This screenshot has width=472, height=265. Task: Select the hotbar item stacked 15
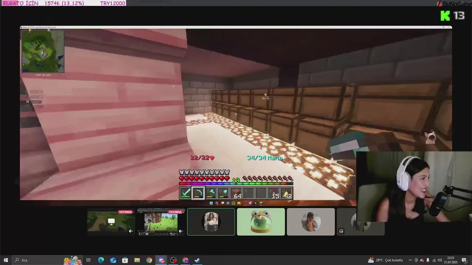tap(274, 193)
